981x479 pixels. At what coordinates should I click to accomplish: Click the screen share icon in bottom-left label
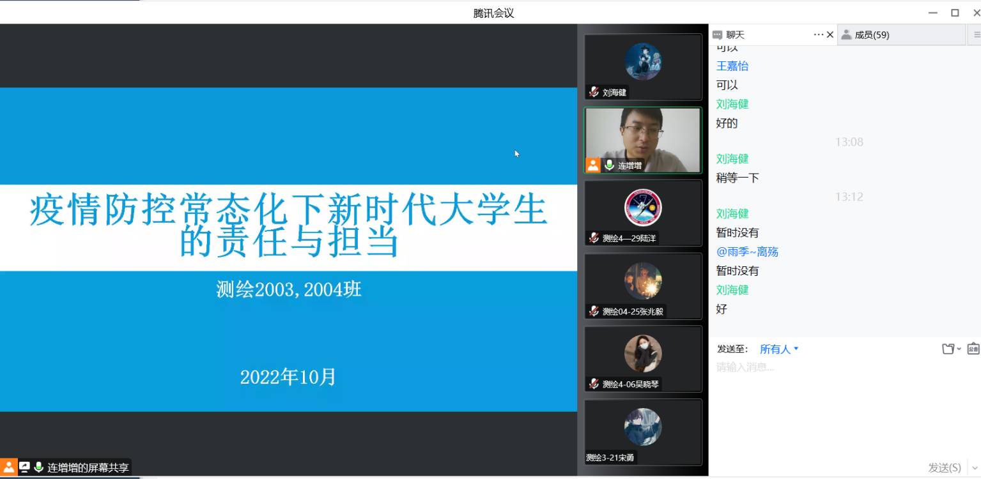coord(24,468)
